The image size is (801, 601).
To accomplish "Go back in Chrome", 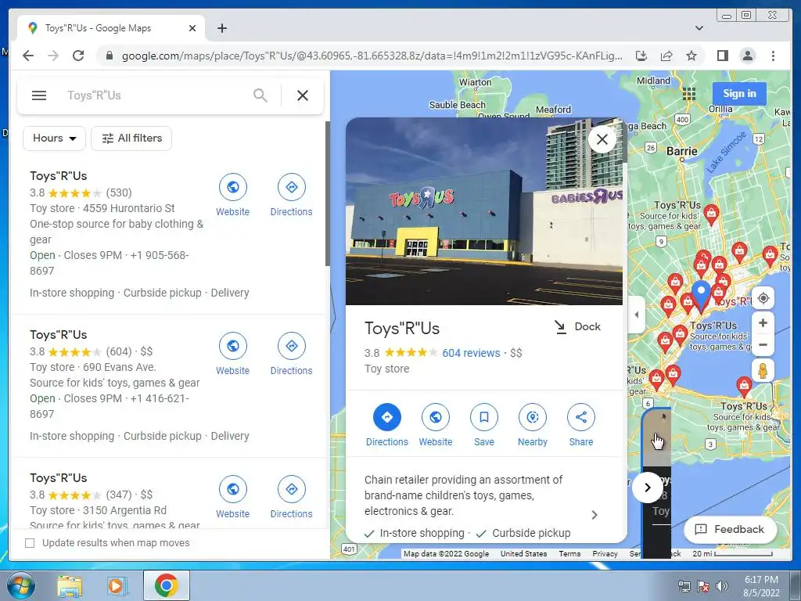I will pyautogui.click(x=28, y=56).
